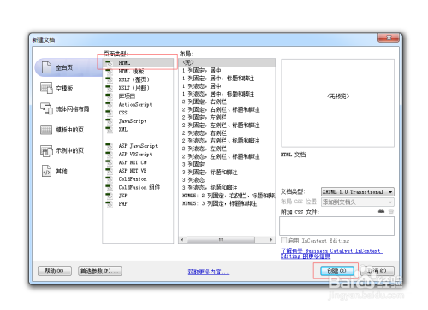Click the icon beside JavaScript page type
The height and width of the screenshot is (310, 428).
pos(109,121)
